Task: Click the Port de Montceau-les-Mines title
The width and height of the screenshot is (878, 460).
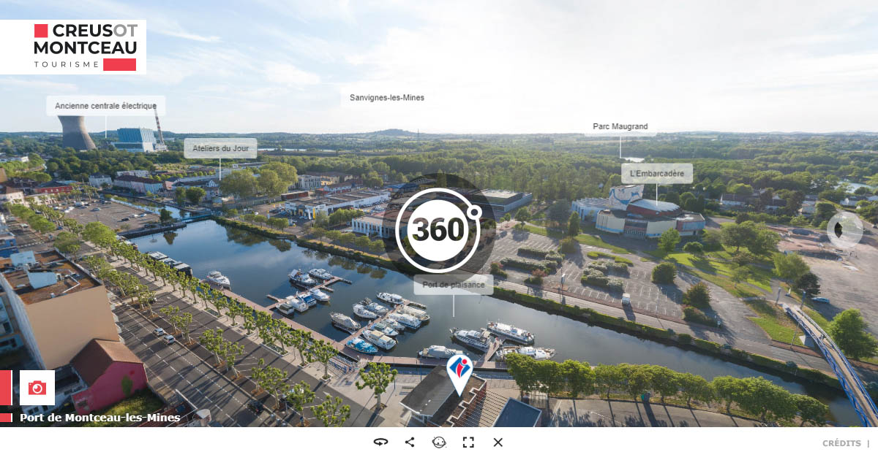Action: (100, 418)
